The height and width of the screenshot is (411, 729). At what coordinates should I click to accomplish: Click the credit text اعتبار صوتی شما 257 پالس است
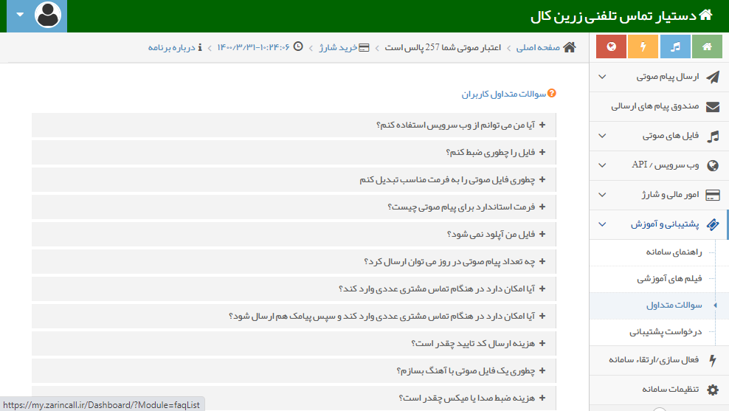443,47
